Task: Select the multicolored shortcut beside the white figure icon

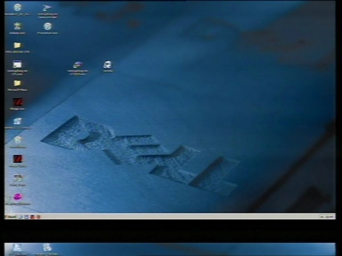Action: 77,64
